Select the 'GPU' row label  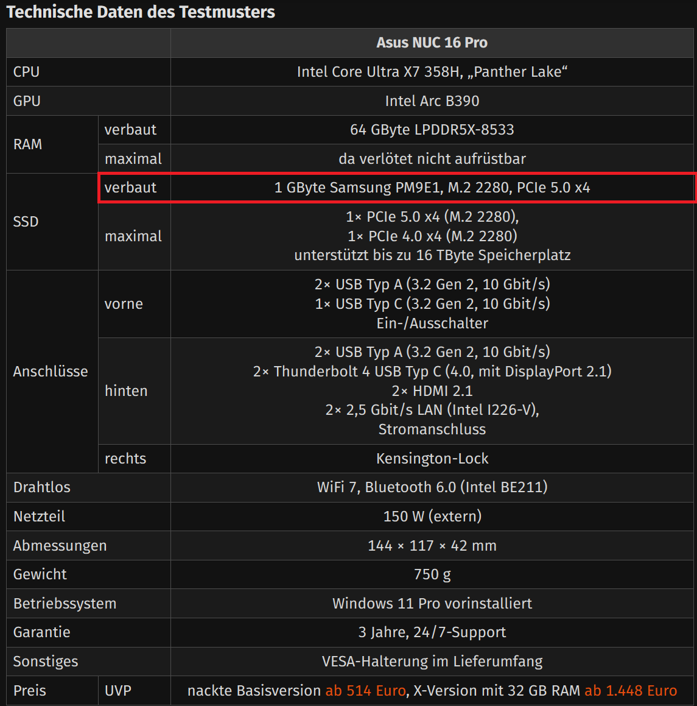[27, 101]
